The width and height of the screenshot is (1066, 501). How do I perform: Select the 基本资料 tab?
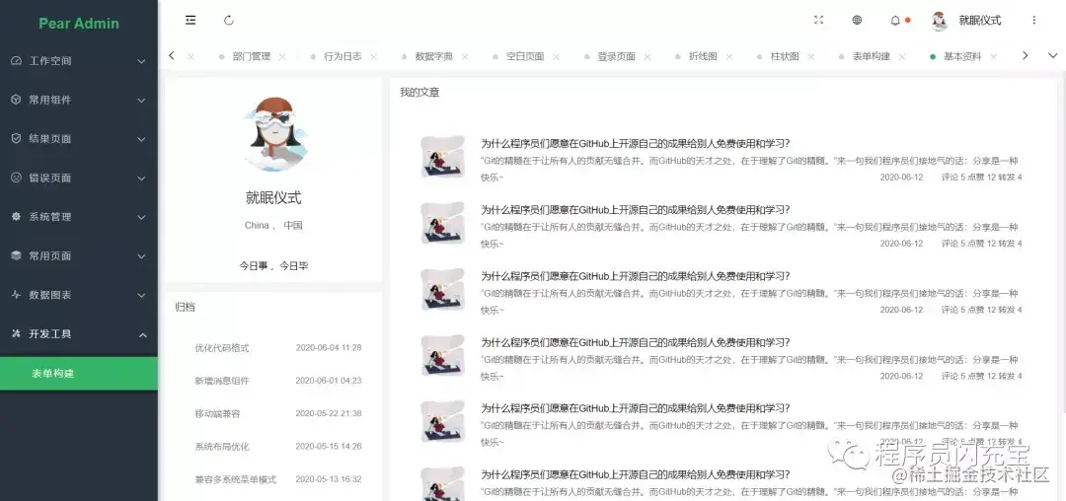click(x=962, y=57)
